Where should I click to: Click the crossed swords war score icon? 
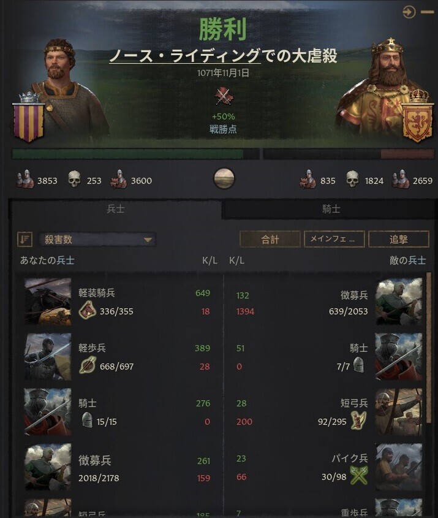tap(224, 96)
